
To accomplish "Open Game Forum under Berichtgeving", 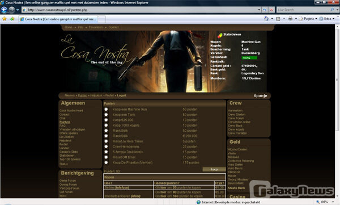I will [x=67, y=181].
